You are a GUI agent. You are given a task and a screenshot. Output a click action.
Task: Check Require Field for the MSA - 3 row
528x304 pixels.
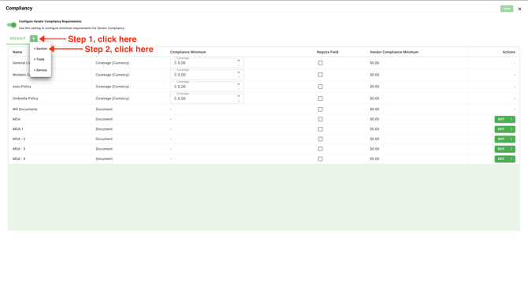(320, 149)
